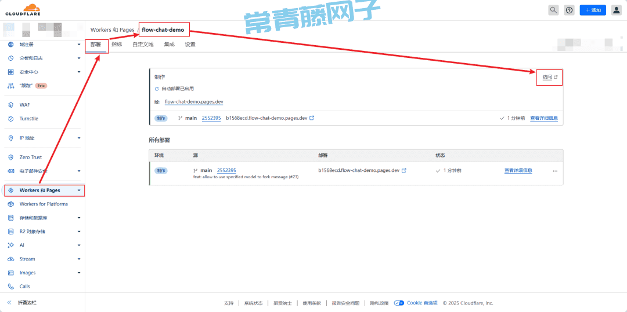
Task: Open commit 2552395 in the 所有部署 table
Action: click(x=226, y=170)
